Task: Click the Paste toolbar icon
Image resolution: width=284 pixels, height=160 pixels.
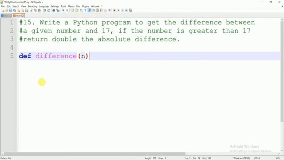Action: pyautogui.click(x=39, y=10)
